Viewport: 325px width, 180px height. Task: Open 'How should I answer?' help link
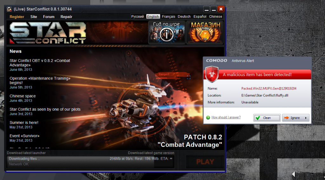pos(226,117)
